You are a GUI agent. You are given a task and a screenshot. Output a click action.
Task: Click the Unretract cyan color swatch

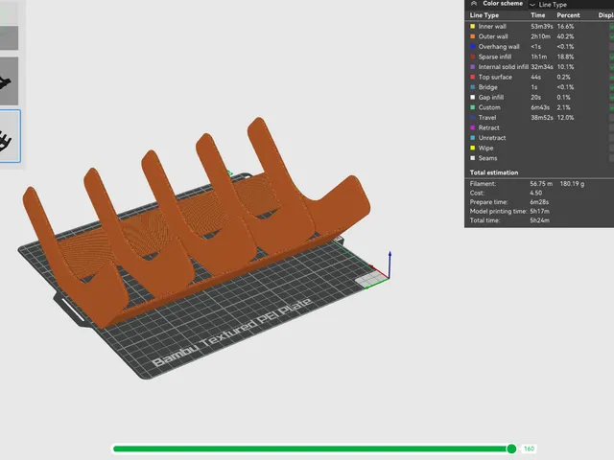tap(473, 138)
